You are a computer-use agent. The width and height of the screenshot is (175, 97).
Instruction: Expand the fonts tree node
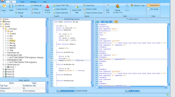(x=1, y=19)
